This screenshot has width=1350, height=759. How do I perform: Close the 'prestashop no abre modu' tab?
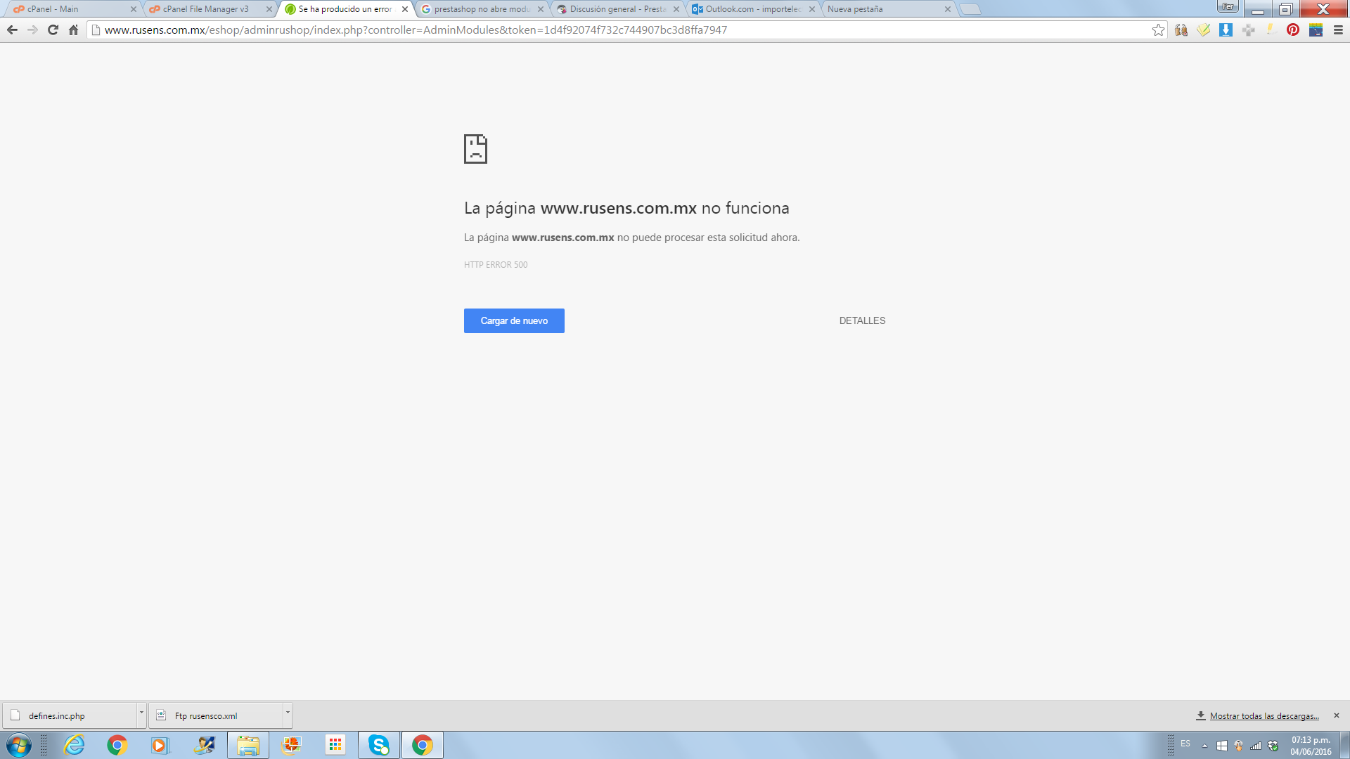click(541, 9)
